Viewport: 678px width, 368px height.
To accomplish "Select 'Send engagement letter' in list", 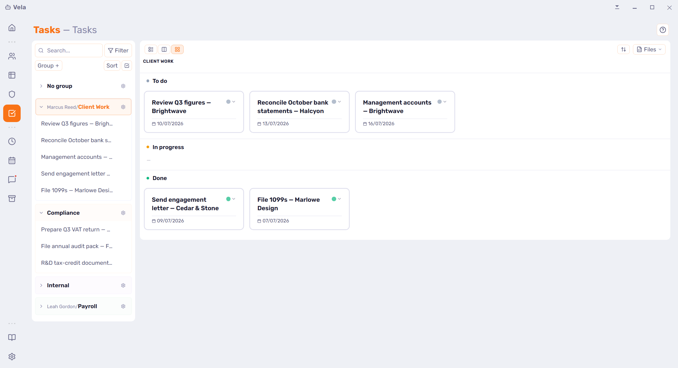I will [76, 174].
